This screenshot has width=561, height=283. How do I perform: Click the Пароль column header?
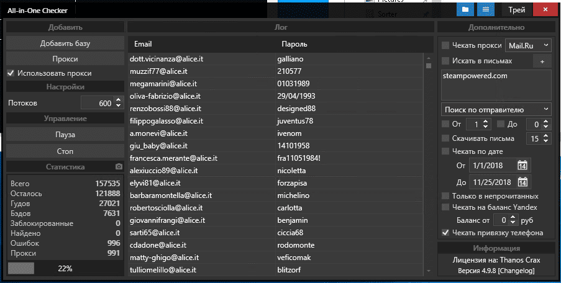294,44
